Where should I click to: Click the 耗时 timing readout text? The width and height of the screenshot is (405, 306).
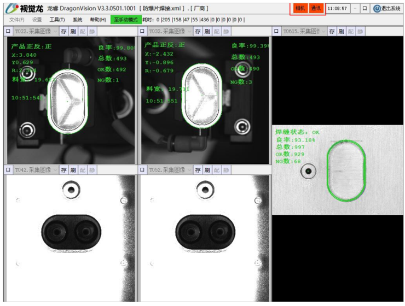pyautogui.click(x=193, y=20)
